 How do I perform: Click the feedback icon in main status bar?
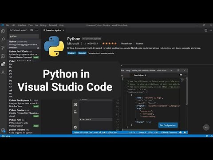(207, 136)
